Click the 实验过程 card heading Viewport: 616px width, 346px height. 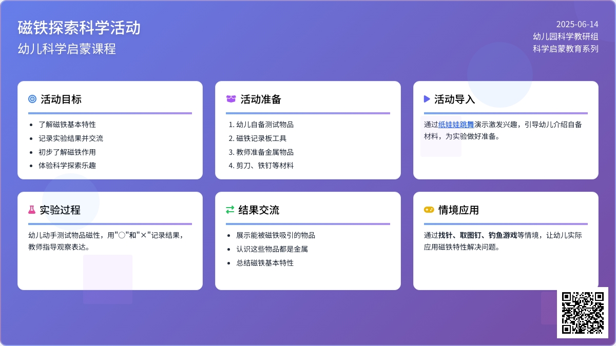[60, 210]
